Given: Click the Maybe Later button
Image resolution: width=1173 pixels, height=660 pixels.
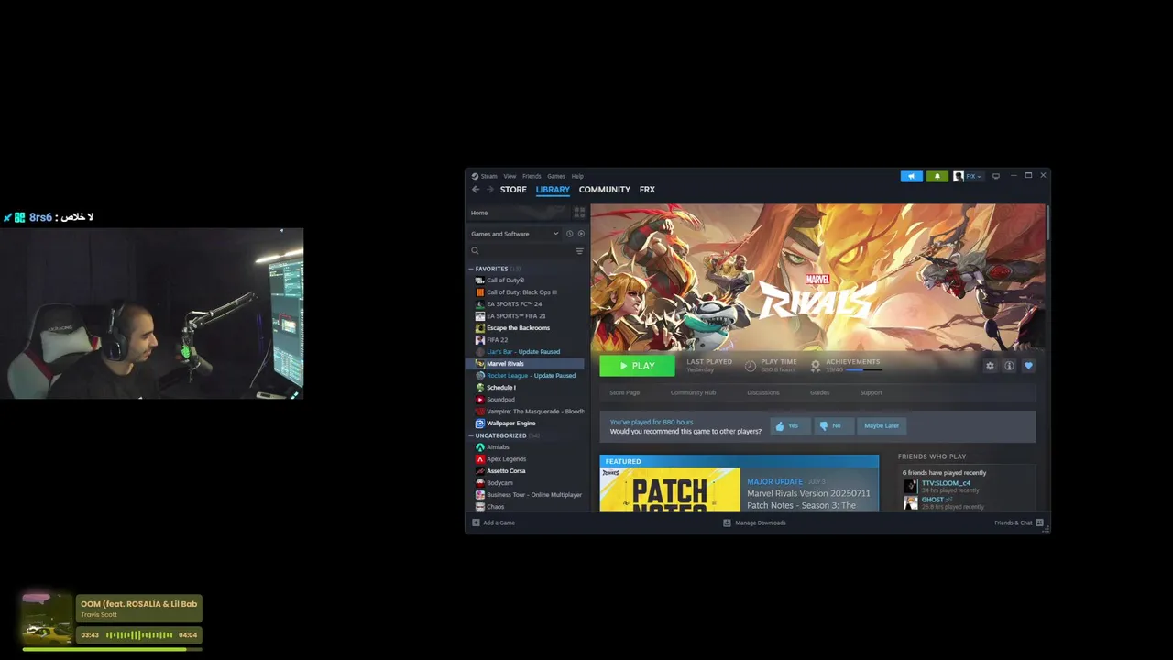Looking at the screenshot, I should (882, 425).
